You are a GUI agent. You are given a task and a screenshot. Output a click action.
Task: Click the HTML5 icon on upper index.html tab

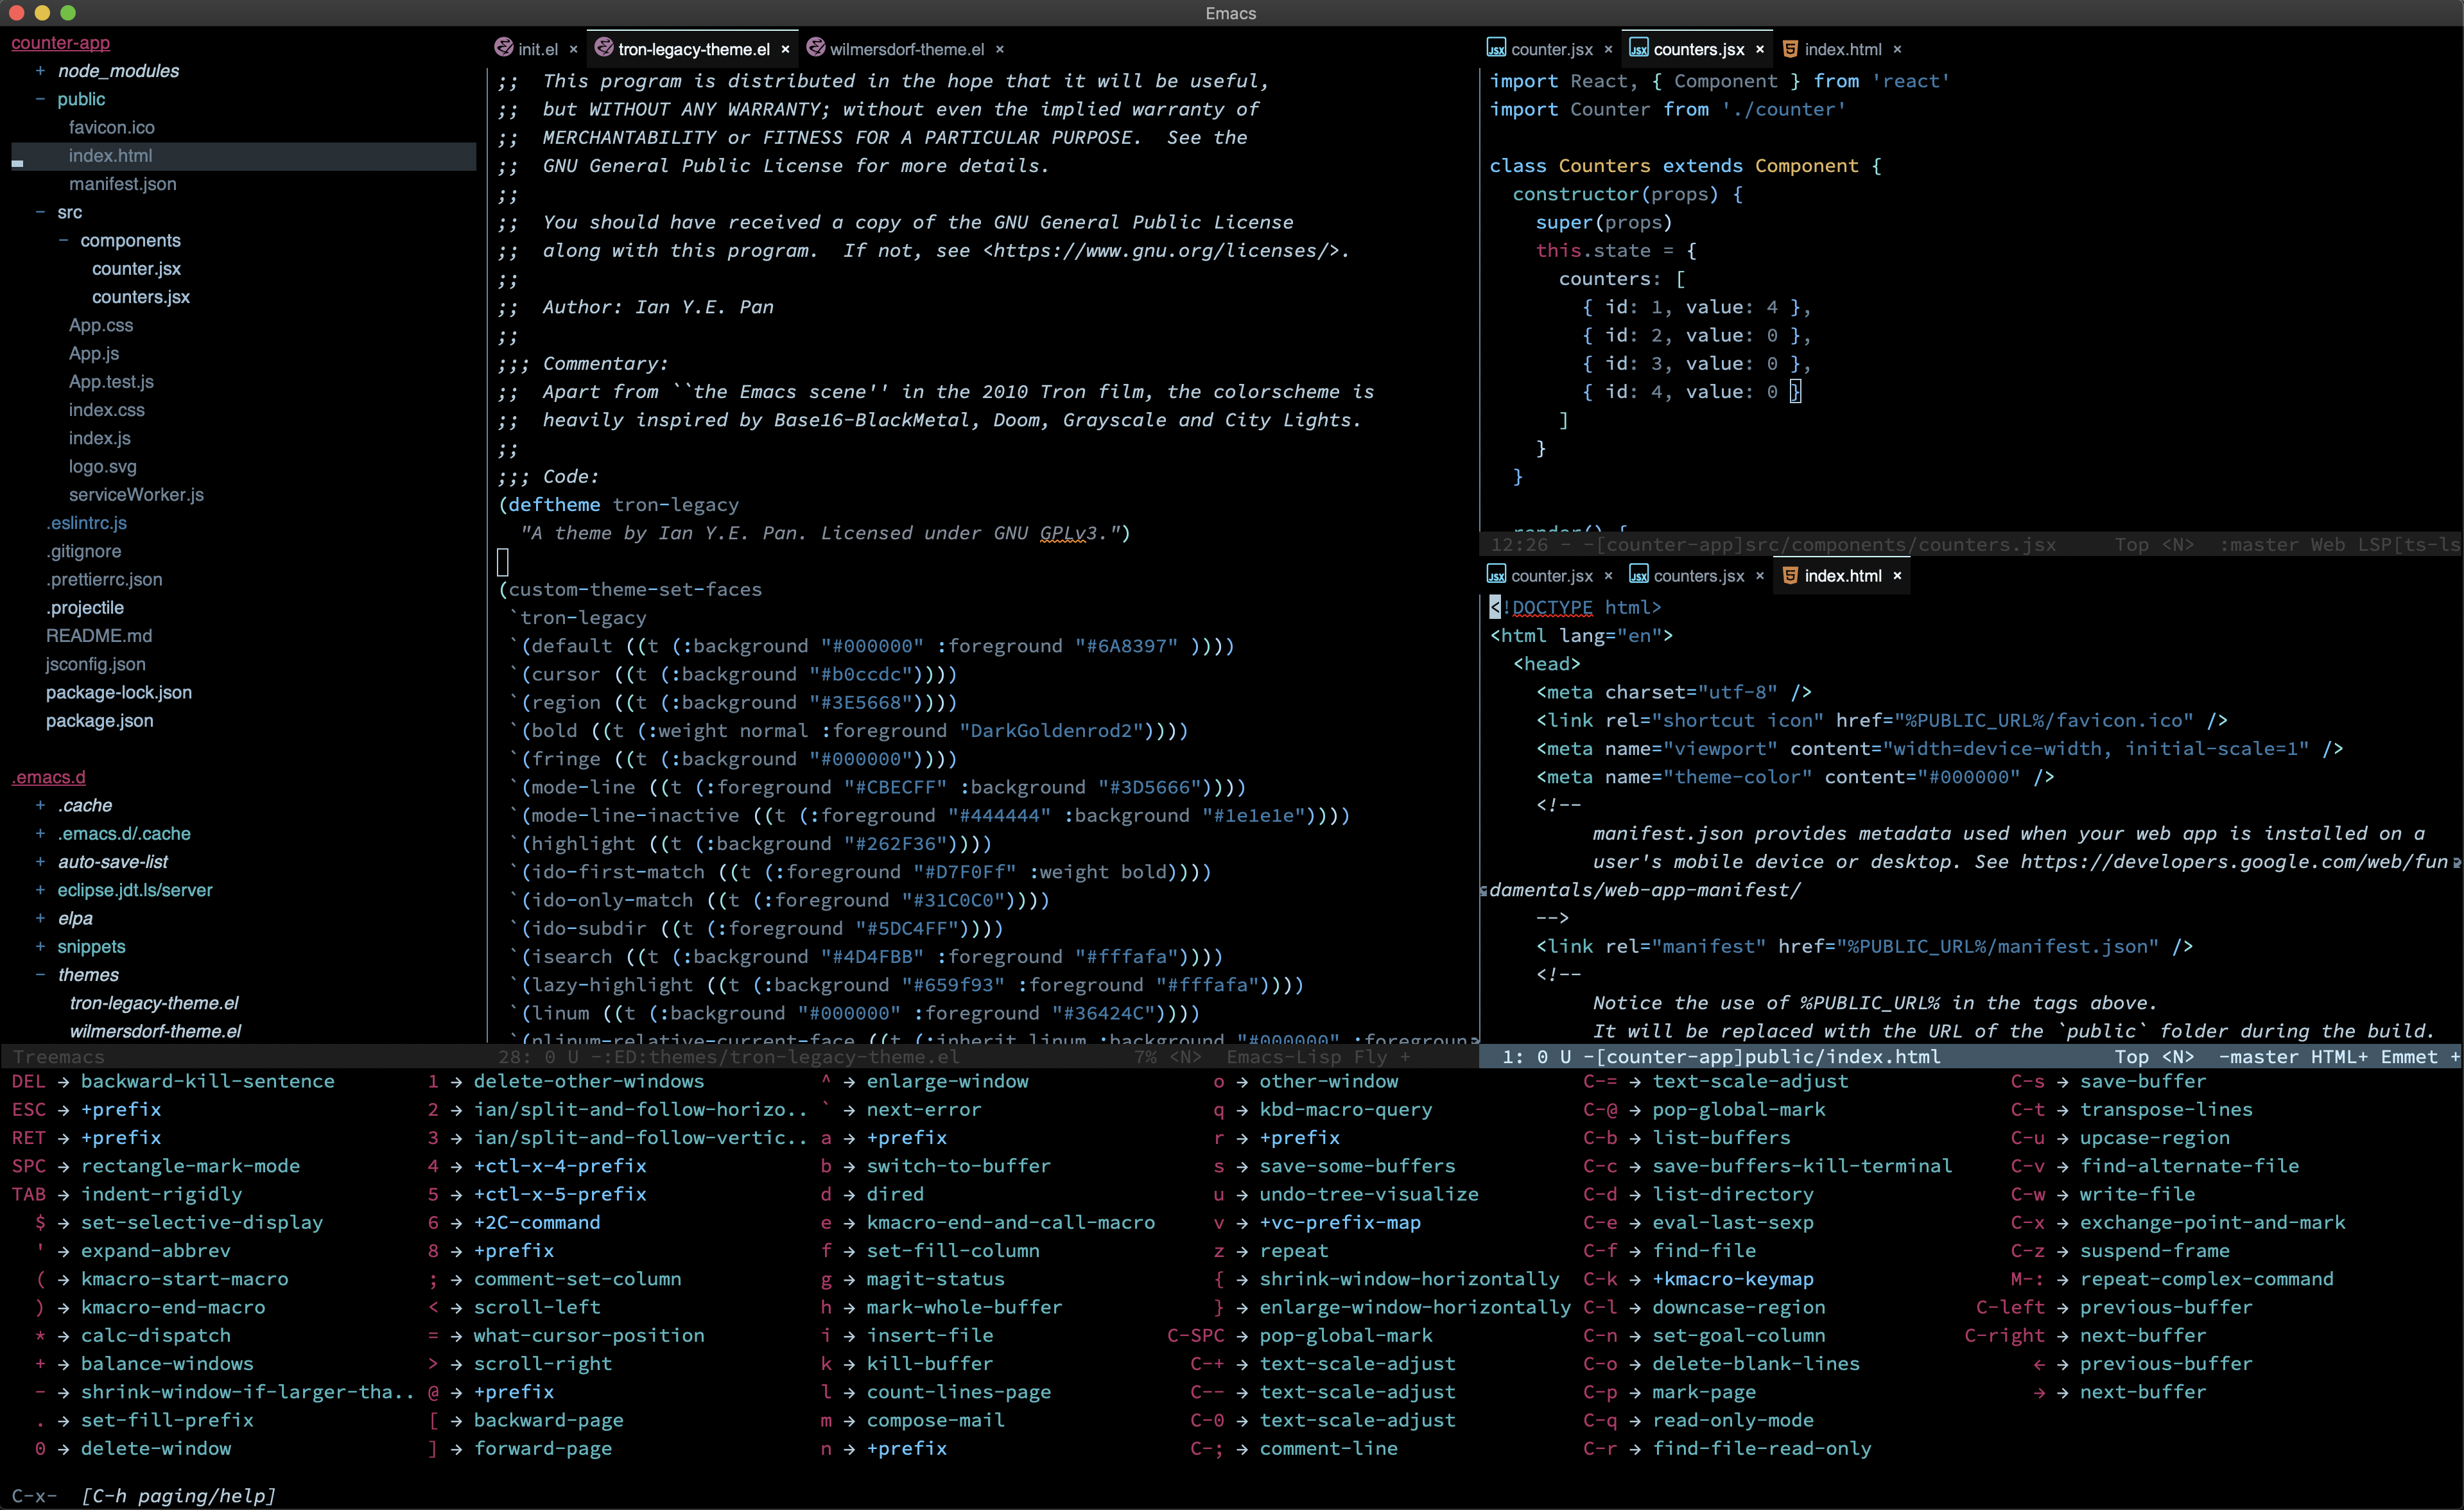pos(1791,48)
